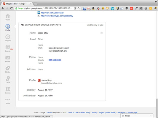Click the eyedropper extension icon
158x118 pixels.
click(x=136, y=8)
